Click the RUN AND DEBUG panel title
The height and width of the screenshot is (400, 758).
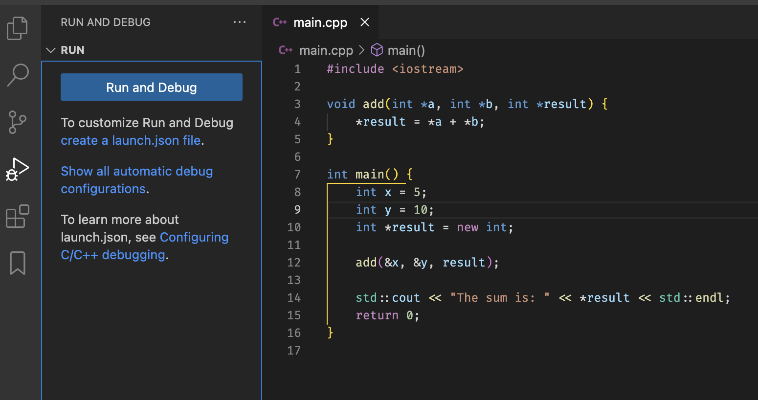(x=106, y=22)
